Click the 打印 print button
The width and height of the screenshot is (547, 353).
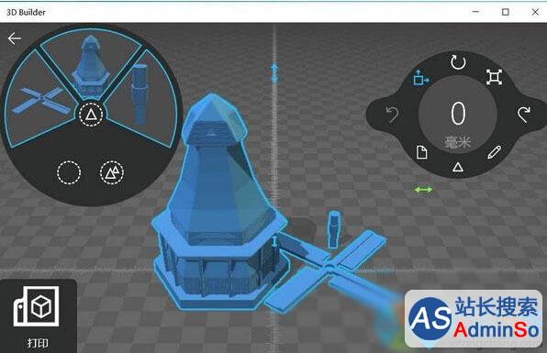pyautogui.click(x=38, y=316)
